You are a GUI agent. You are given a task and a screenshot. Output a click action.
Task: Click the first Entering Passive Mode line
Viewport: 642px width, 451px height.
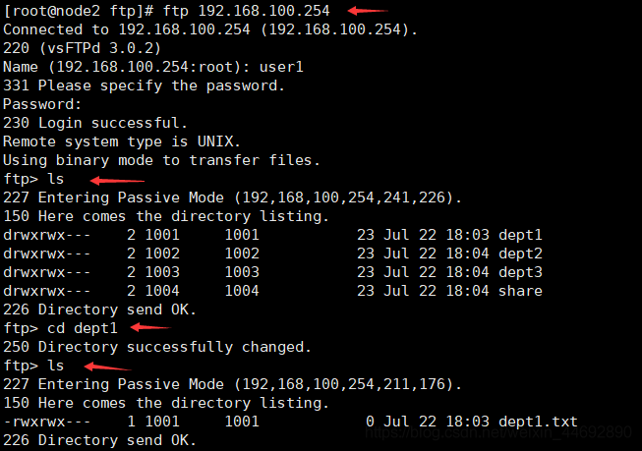point(232,197)
